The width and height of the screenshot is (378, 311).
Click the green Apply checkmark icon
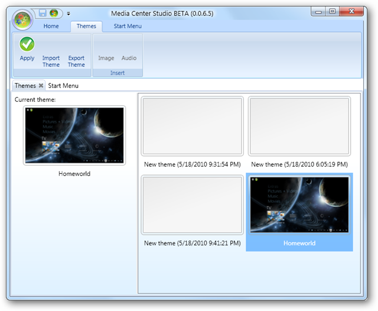coord(27,44)
